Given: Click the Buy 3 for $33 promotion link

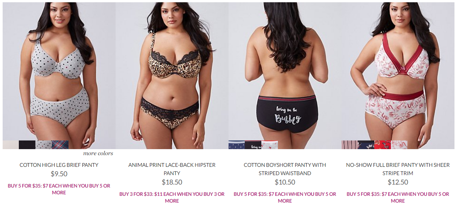Looking at the screenshot, I should click(172, 197).
